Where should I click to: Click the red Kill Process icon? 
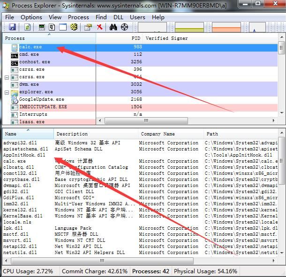(x=99, y=27)
